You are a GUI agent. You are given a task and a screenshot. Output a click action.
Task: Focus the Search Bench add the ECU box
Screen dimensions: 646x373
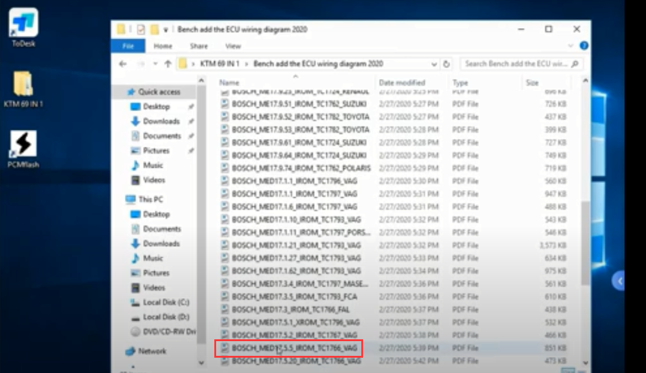click(x=521, y=64)
